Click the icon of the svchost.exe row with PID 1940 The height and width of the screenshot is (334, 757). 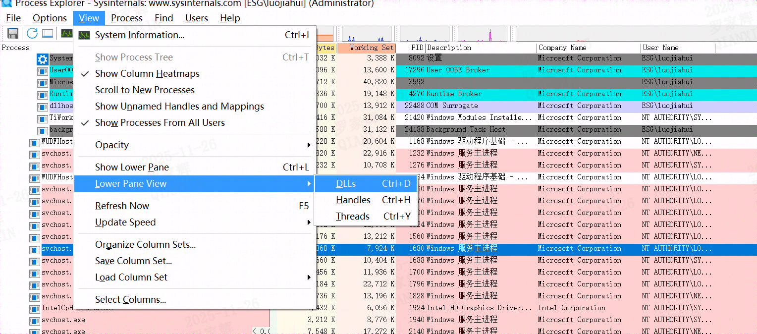point(35,321)
